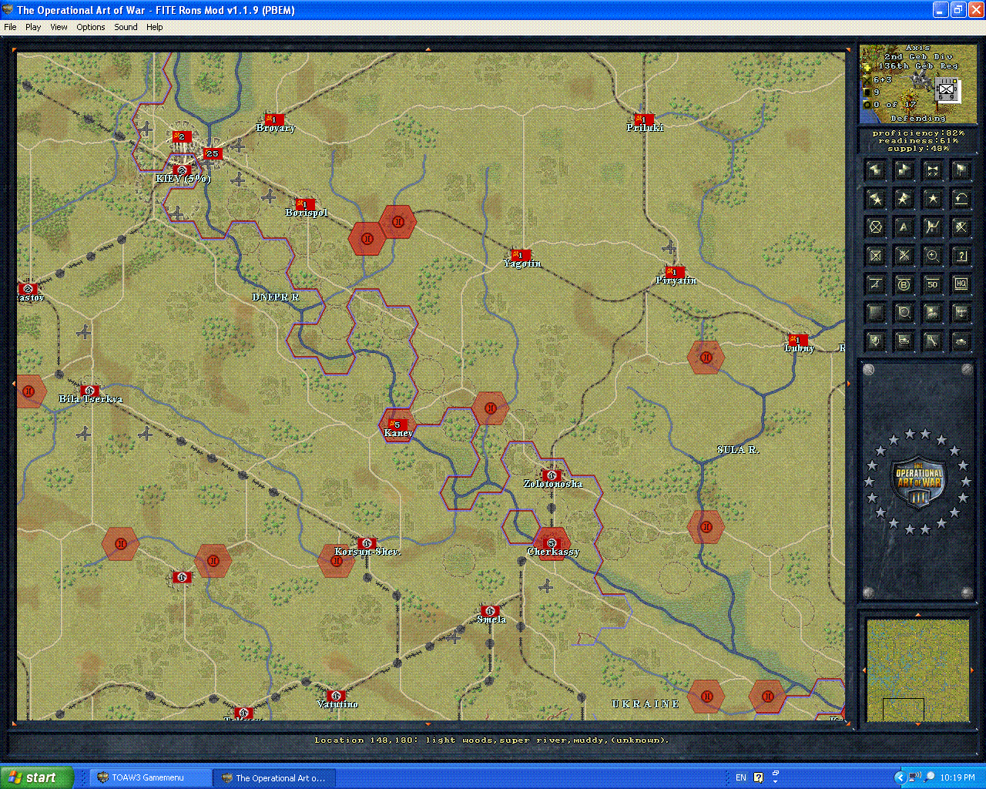Image resolution: width=986 pixels, height=789 pixels.
Task: Click the left-pointing flag button
Action: pos(875,170)
